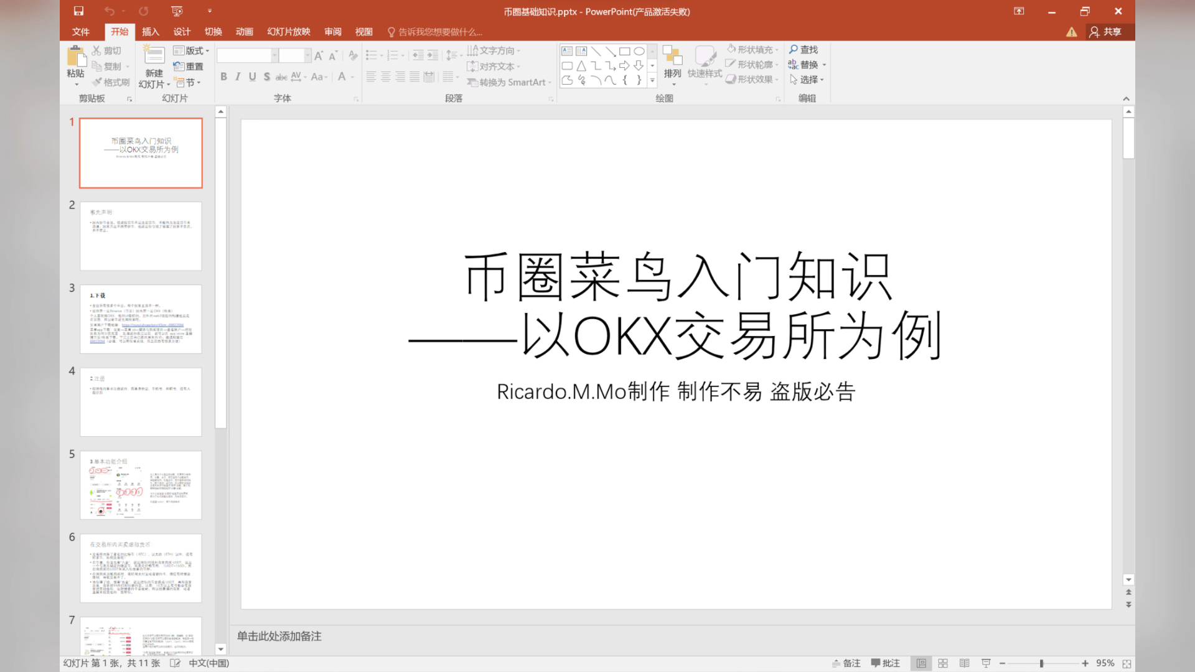Fit slide to current window icon
This screenshot has width=1195, height=672.
(x=1127, y=664)
